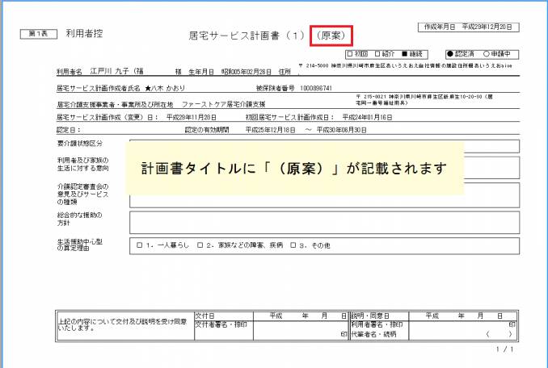Click the 利用者署名・捺印 signature cell
Image resolution: width=548 pixels, height=368 pixels.
tap(459, 324)
